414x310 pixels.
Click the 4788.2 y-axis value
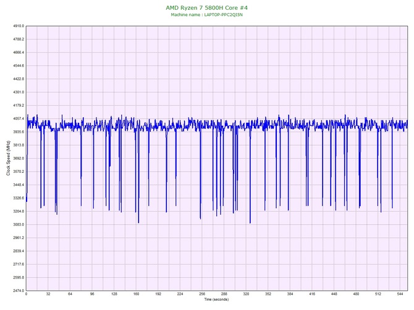click(x=19, y=40)
